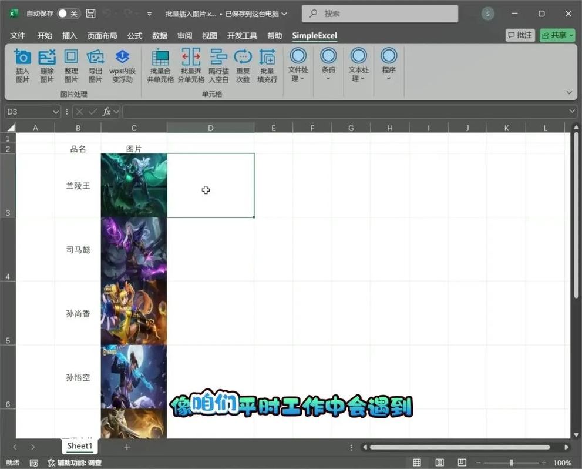The width and height of the screenshot is (582, 469).
Task: Click the 删除图片 (Delete Picture) icon
Action: coord(47,65)
